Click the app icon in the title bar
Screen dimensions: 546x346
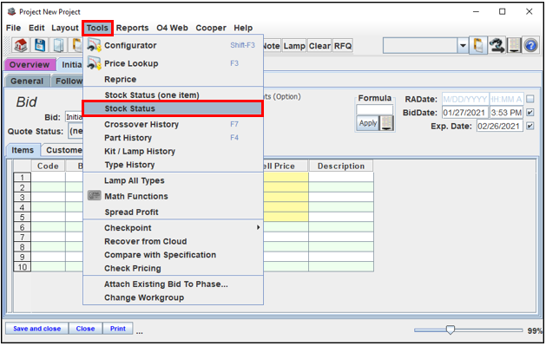(11, 12)
